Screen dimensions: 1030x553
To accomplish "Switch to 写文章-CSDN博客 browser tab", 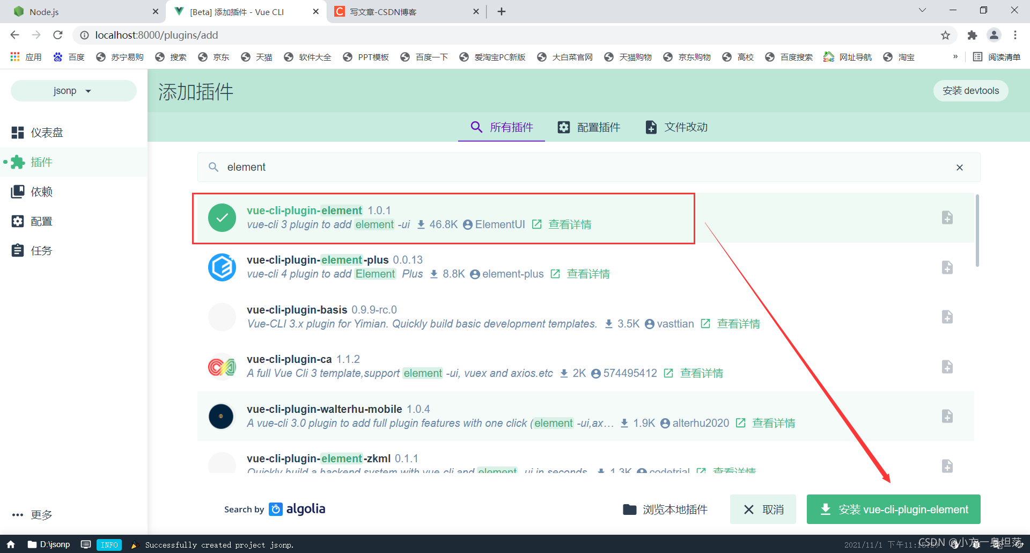I will coord(407,12).
